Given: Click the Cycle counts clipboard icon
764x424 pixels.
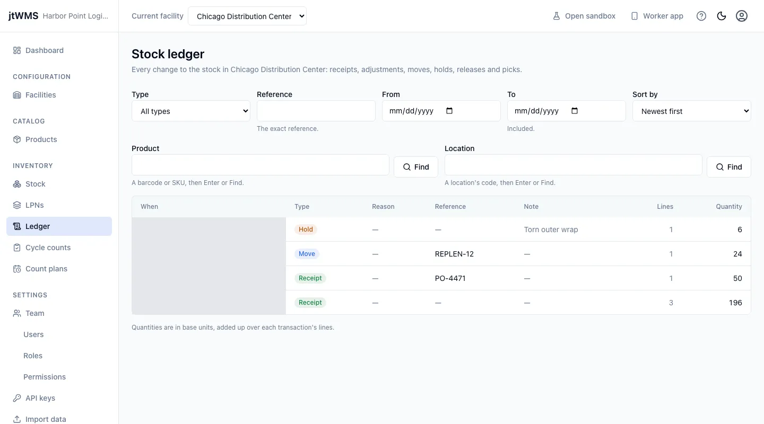Looking at the screenshot, I should click(17, 248).
